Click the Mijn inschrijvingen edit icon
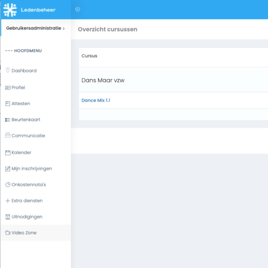This screenshot has height=268, width=268. tap(8, 169)
